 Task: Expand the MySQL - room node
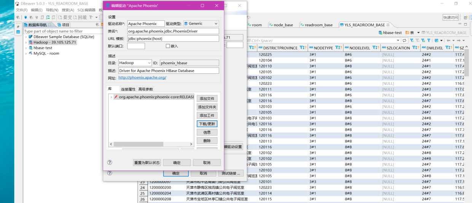click(x=26, y=54)
